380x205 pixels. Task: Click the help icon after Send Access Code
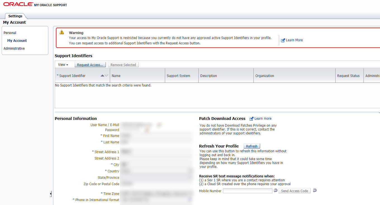tap(315, 190)
